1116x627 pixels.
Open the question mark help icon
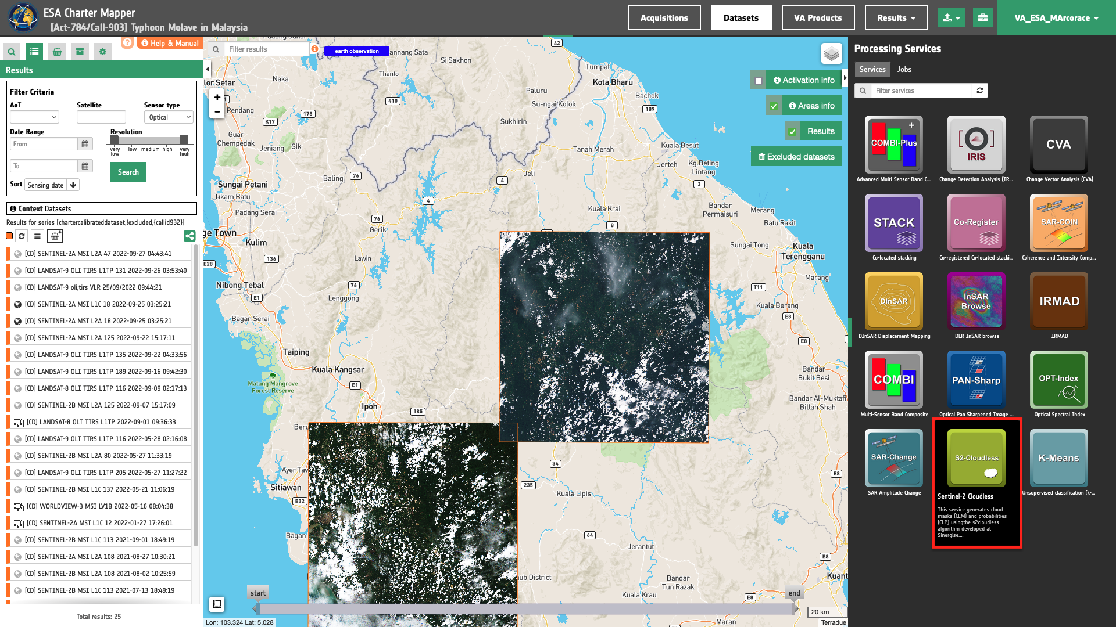pos(127,43)
